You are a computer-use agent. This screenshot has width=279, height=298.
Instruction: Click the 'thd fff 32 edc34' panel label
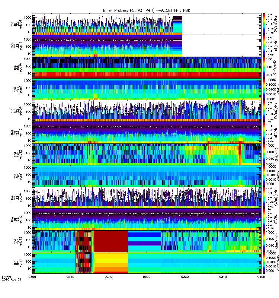tap(16, 111)
